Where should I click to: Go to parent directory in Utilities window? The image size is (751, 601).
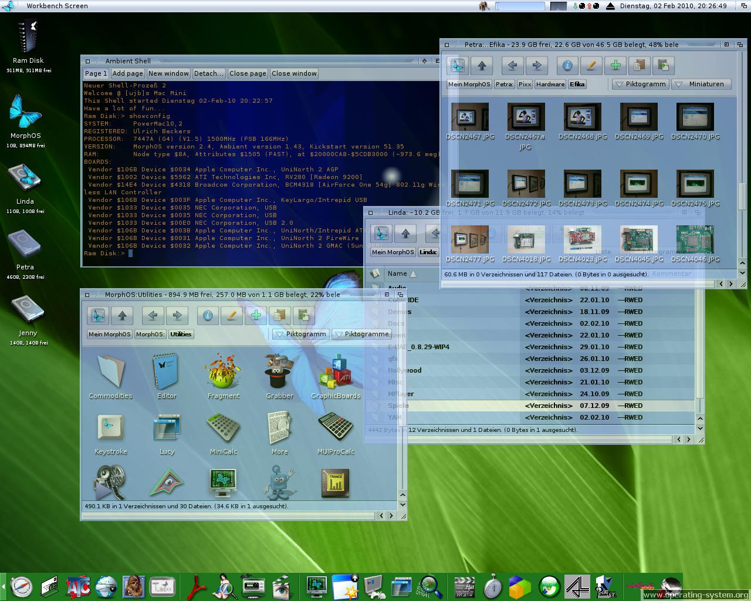pyautogui.click(x=122, y=316)
